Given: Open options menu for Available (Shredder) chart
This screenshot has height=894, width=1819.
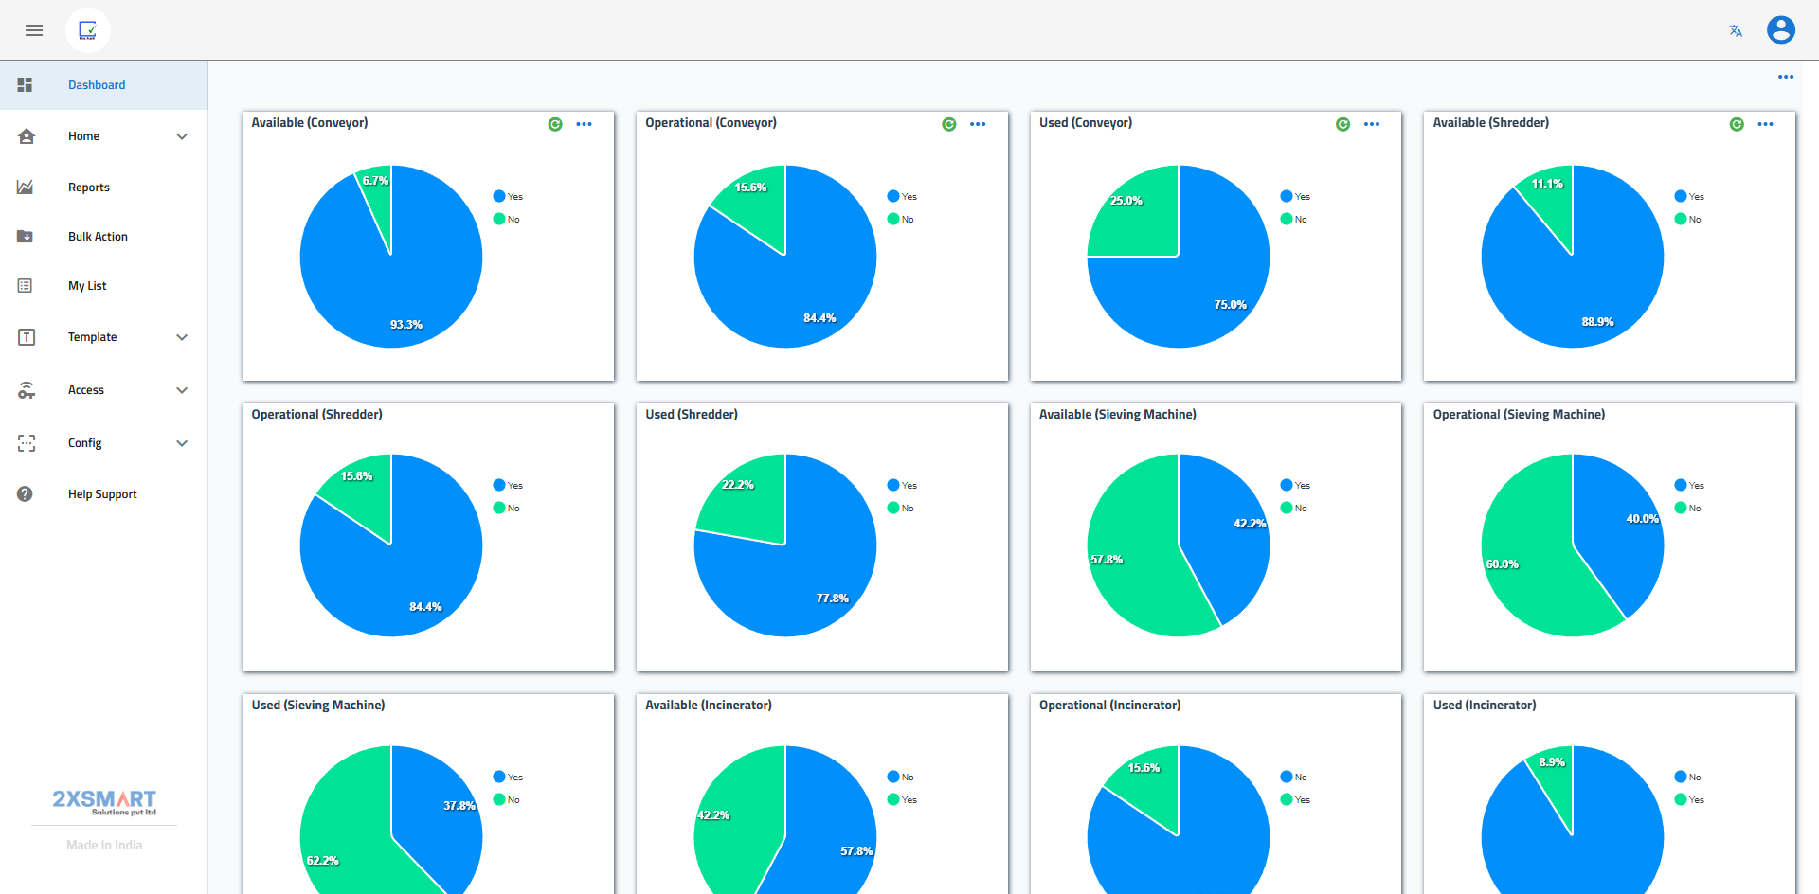Looking at the screenshot, I should [1765, 124].
